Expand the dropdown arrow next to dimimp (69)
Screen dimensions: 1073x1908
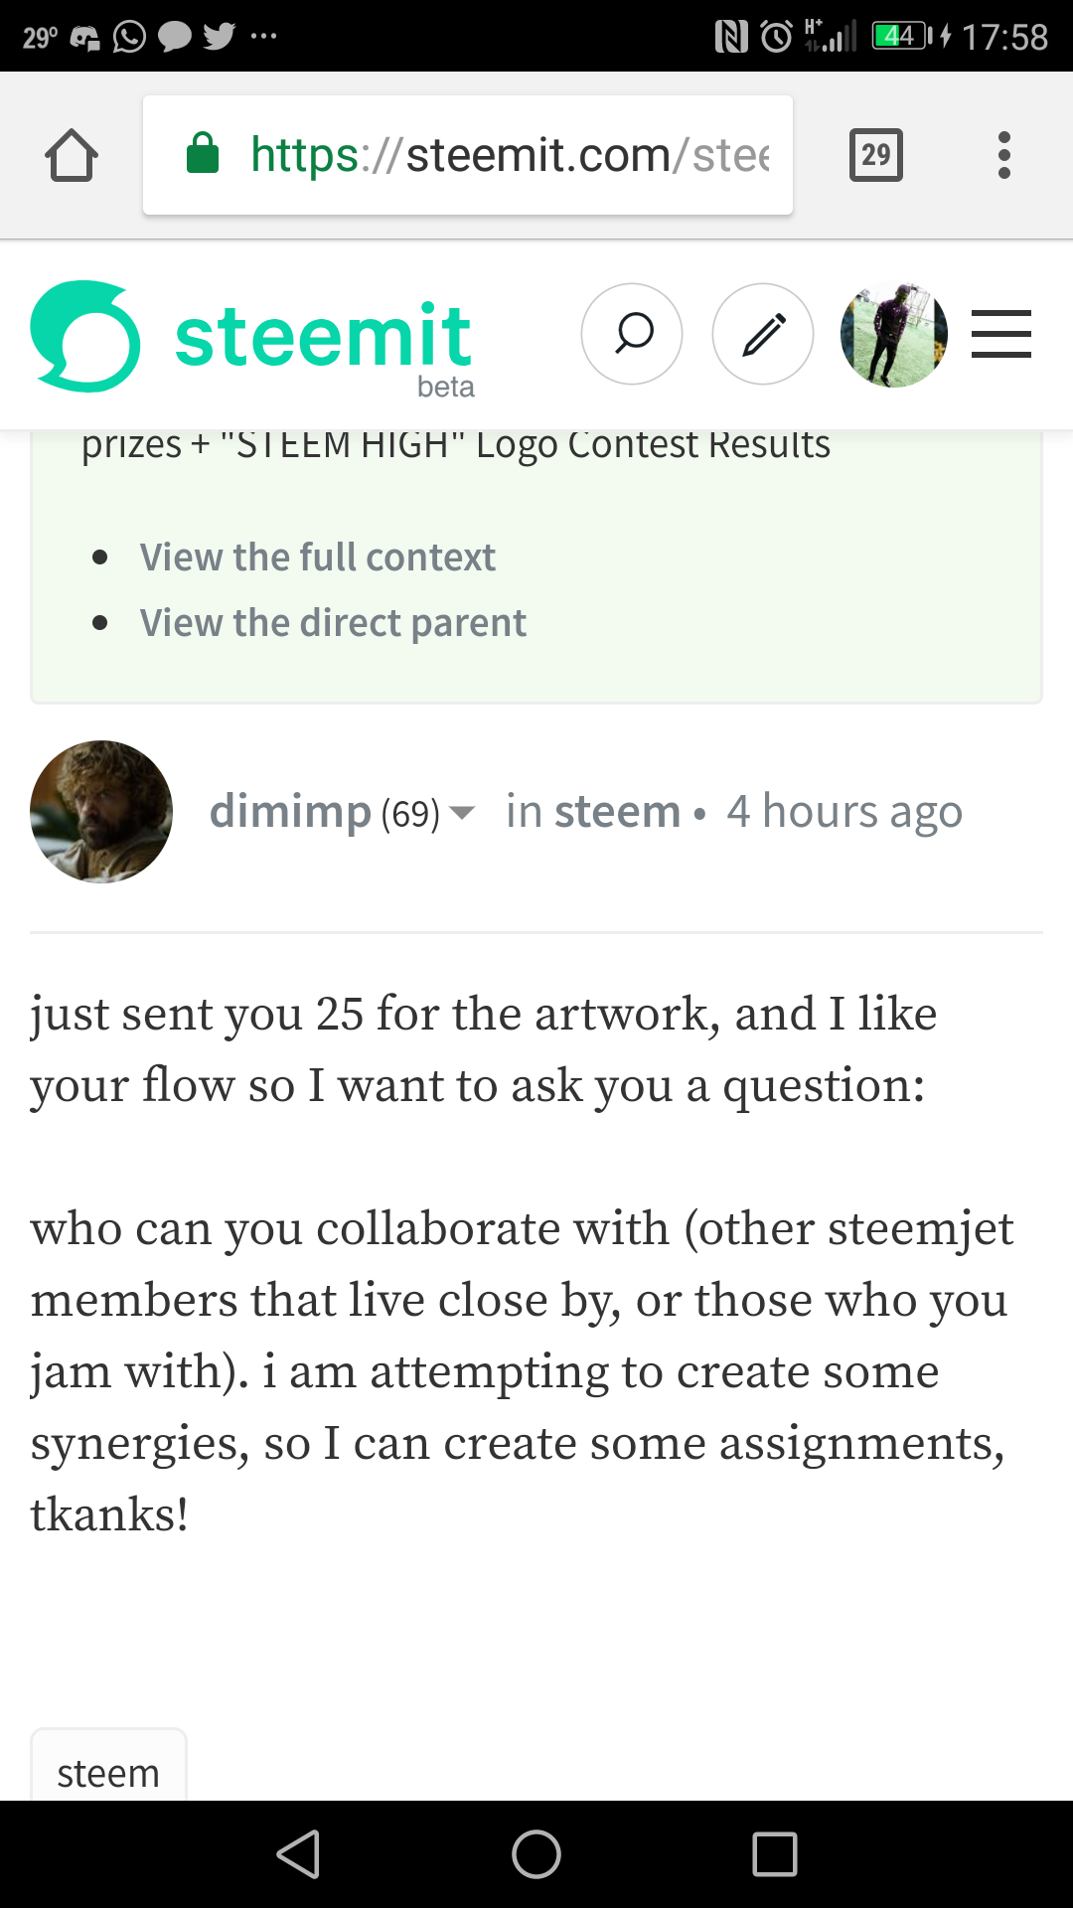click(462, 813)
